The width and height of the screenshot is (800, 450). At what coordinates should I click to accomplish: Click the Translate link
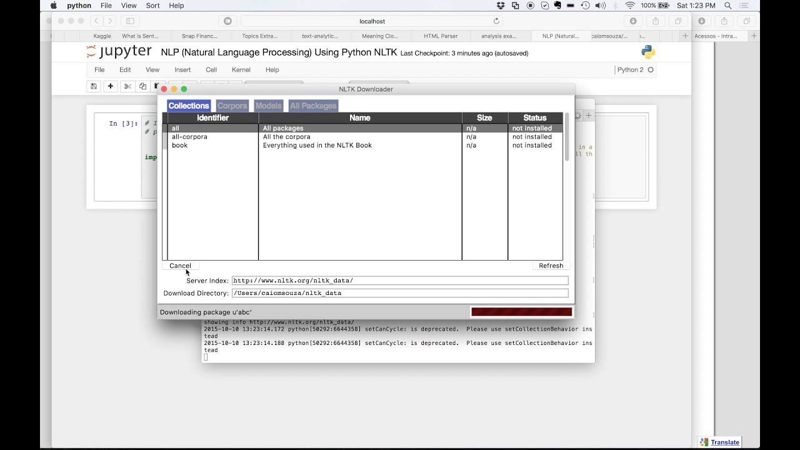(x=725, y=442)
